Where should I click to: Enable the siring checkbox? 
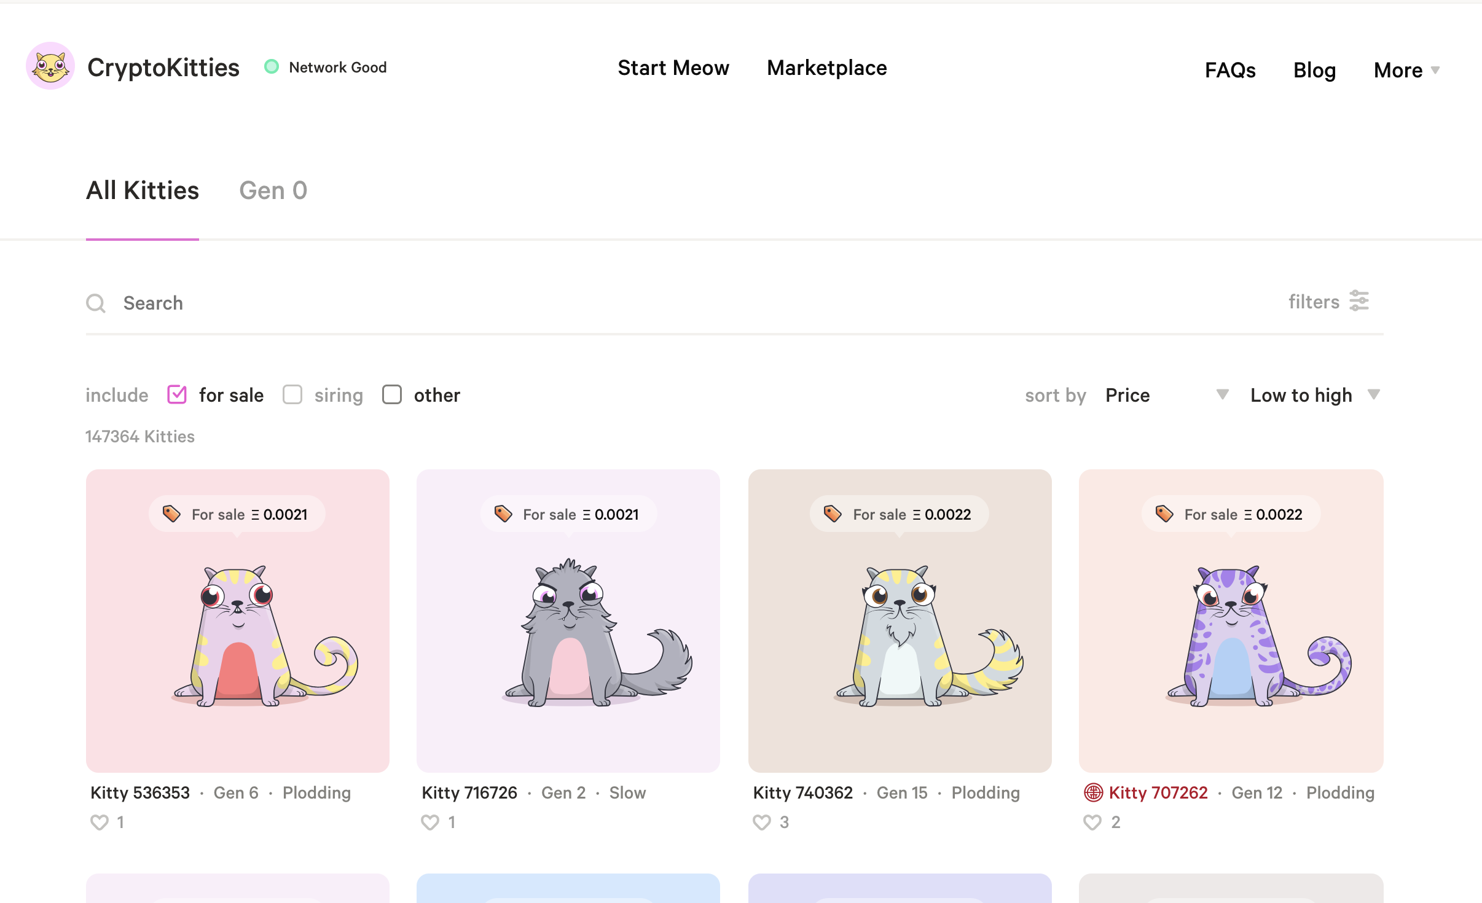coord(292,394)
